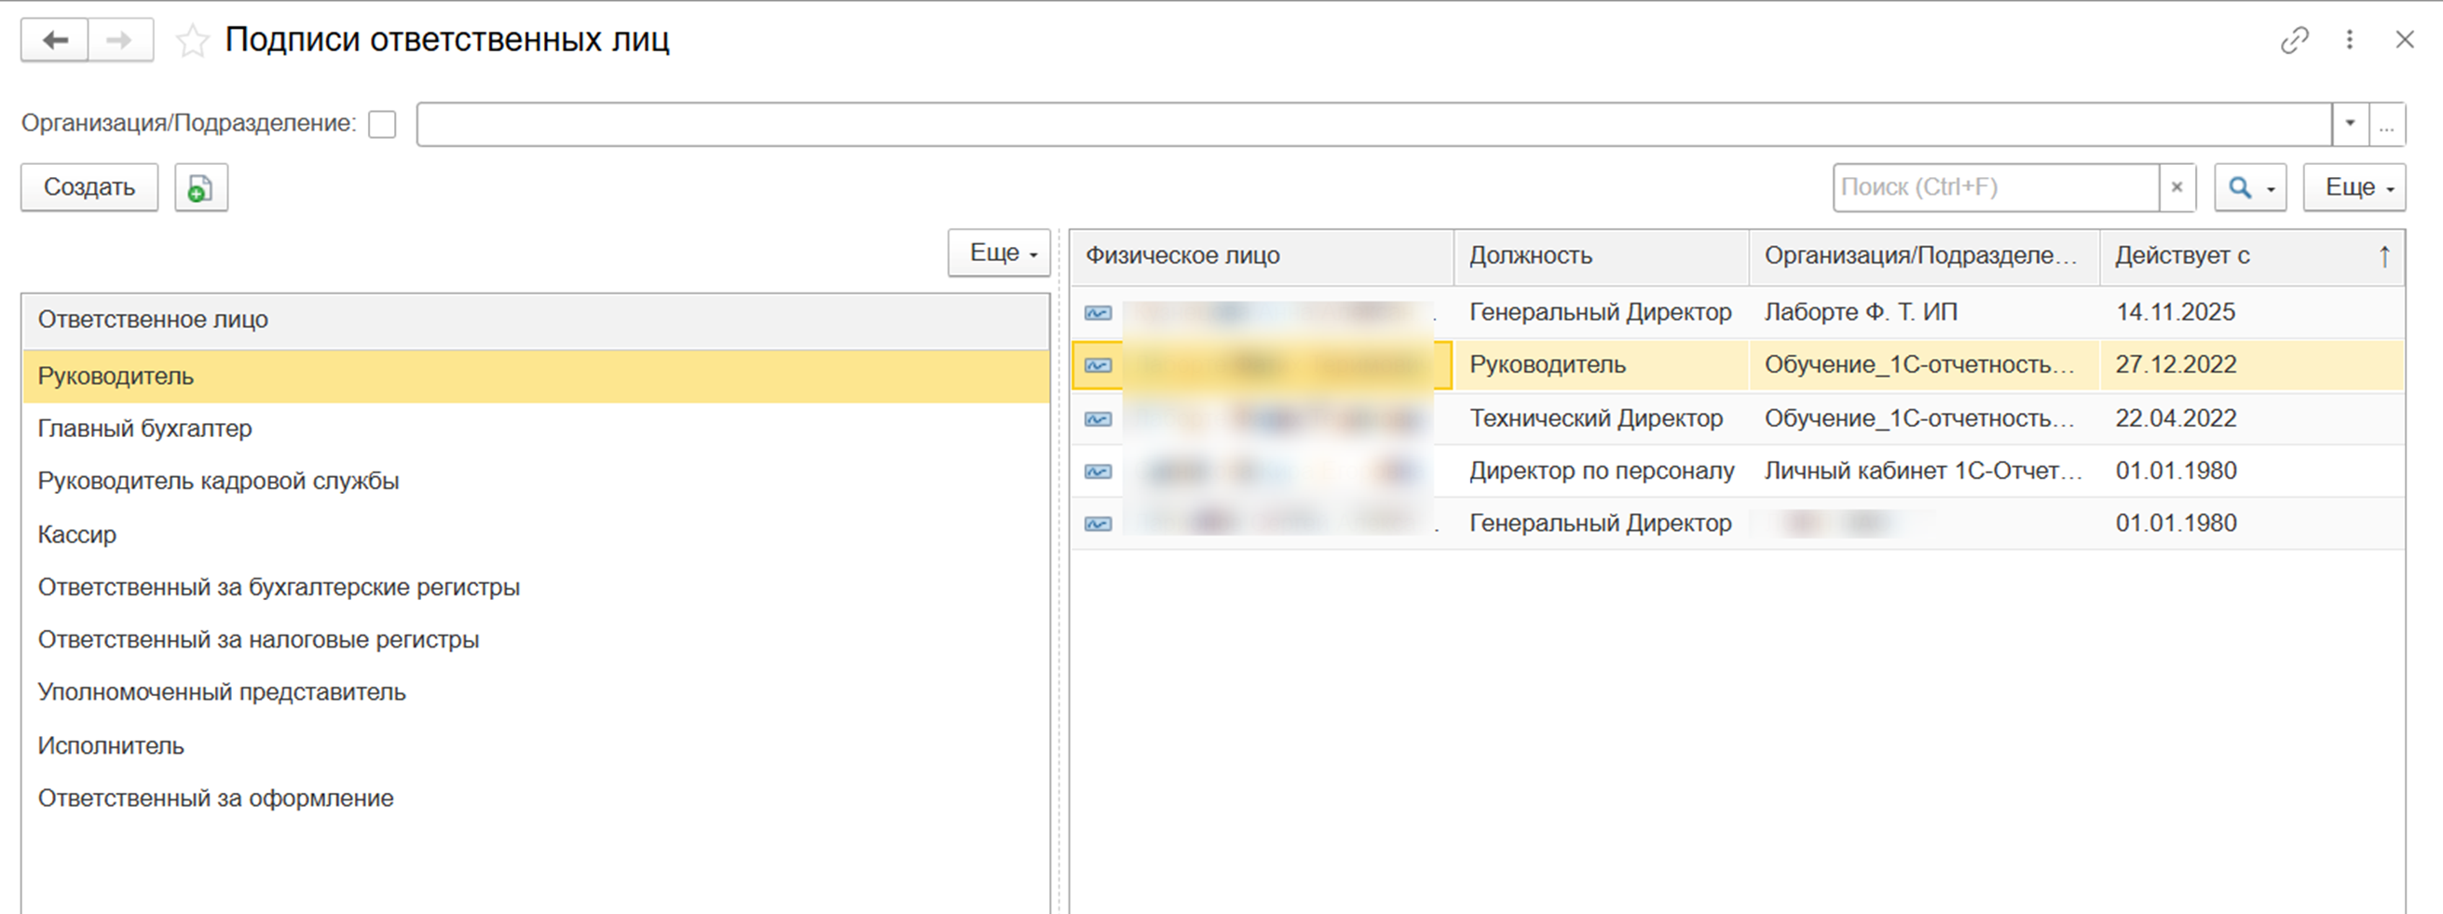
Task: Select Уполномоченный представитель in the list
Action: [222, 692]
